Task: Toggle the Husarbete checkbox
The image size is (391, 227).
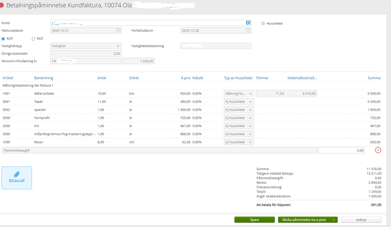Action: click(x=263, y=24)
